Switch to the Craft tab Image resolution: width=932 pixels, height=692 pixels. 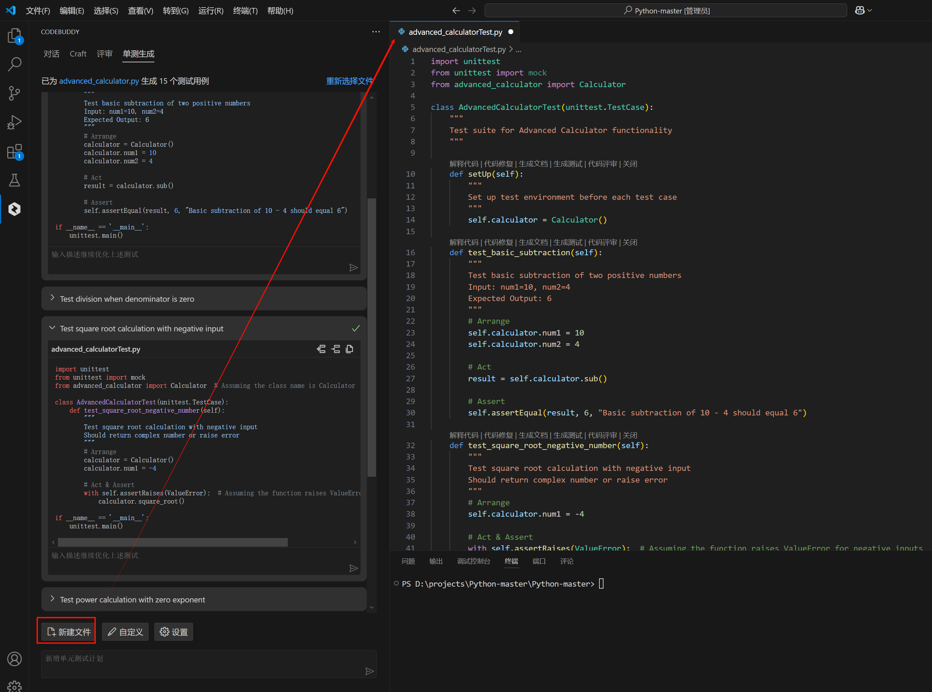pos(78,54)
